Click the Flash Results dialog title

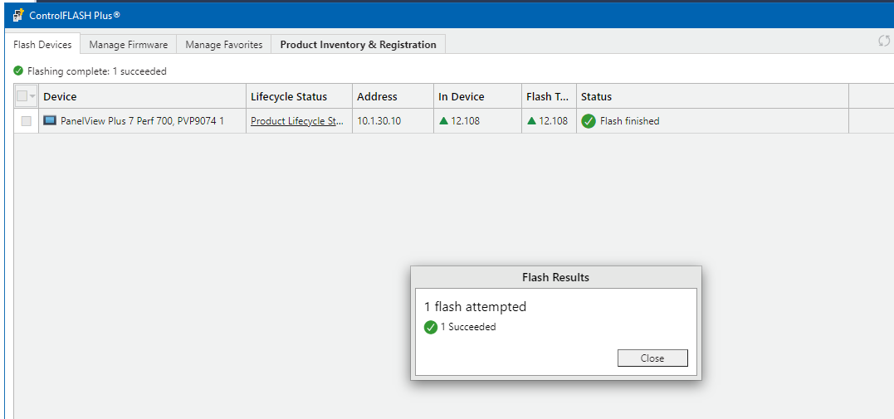click(x=556, y=278)
